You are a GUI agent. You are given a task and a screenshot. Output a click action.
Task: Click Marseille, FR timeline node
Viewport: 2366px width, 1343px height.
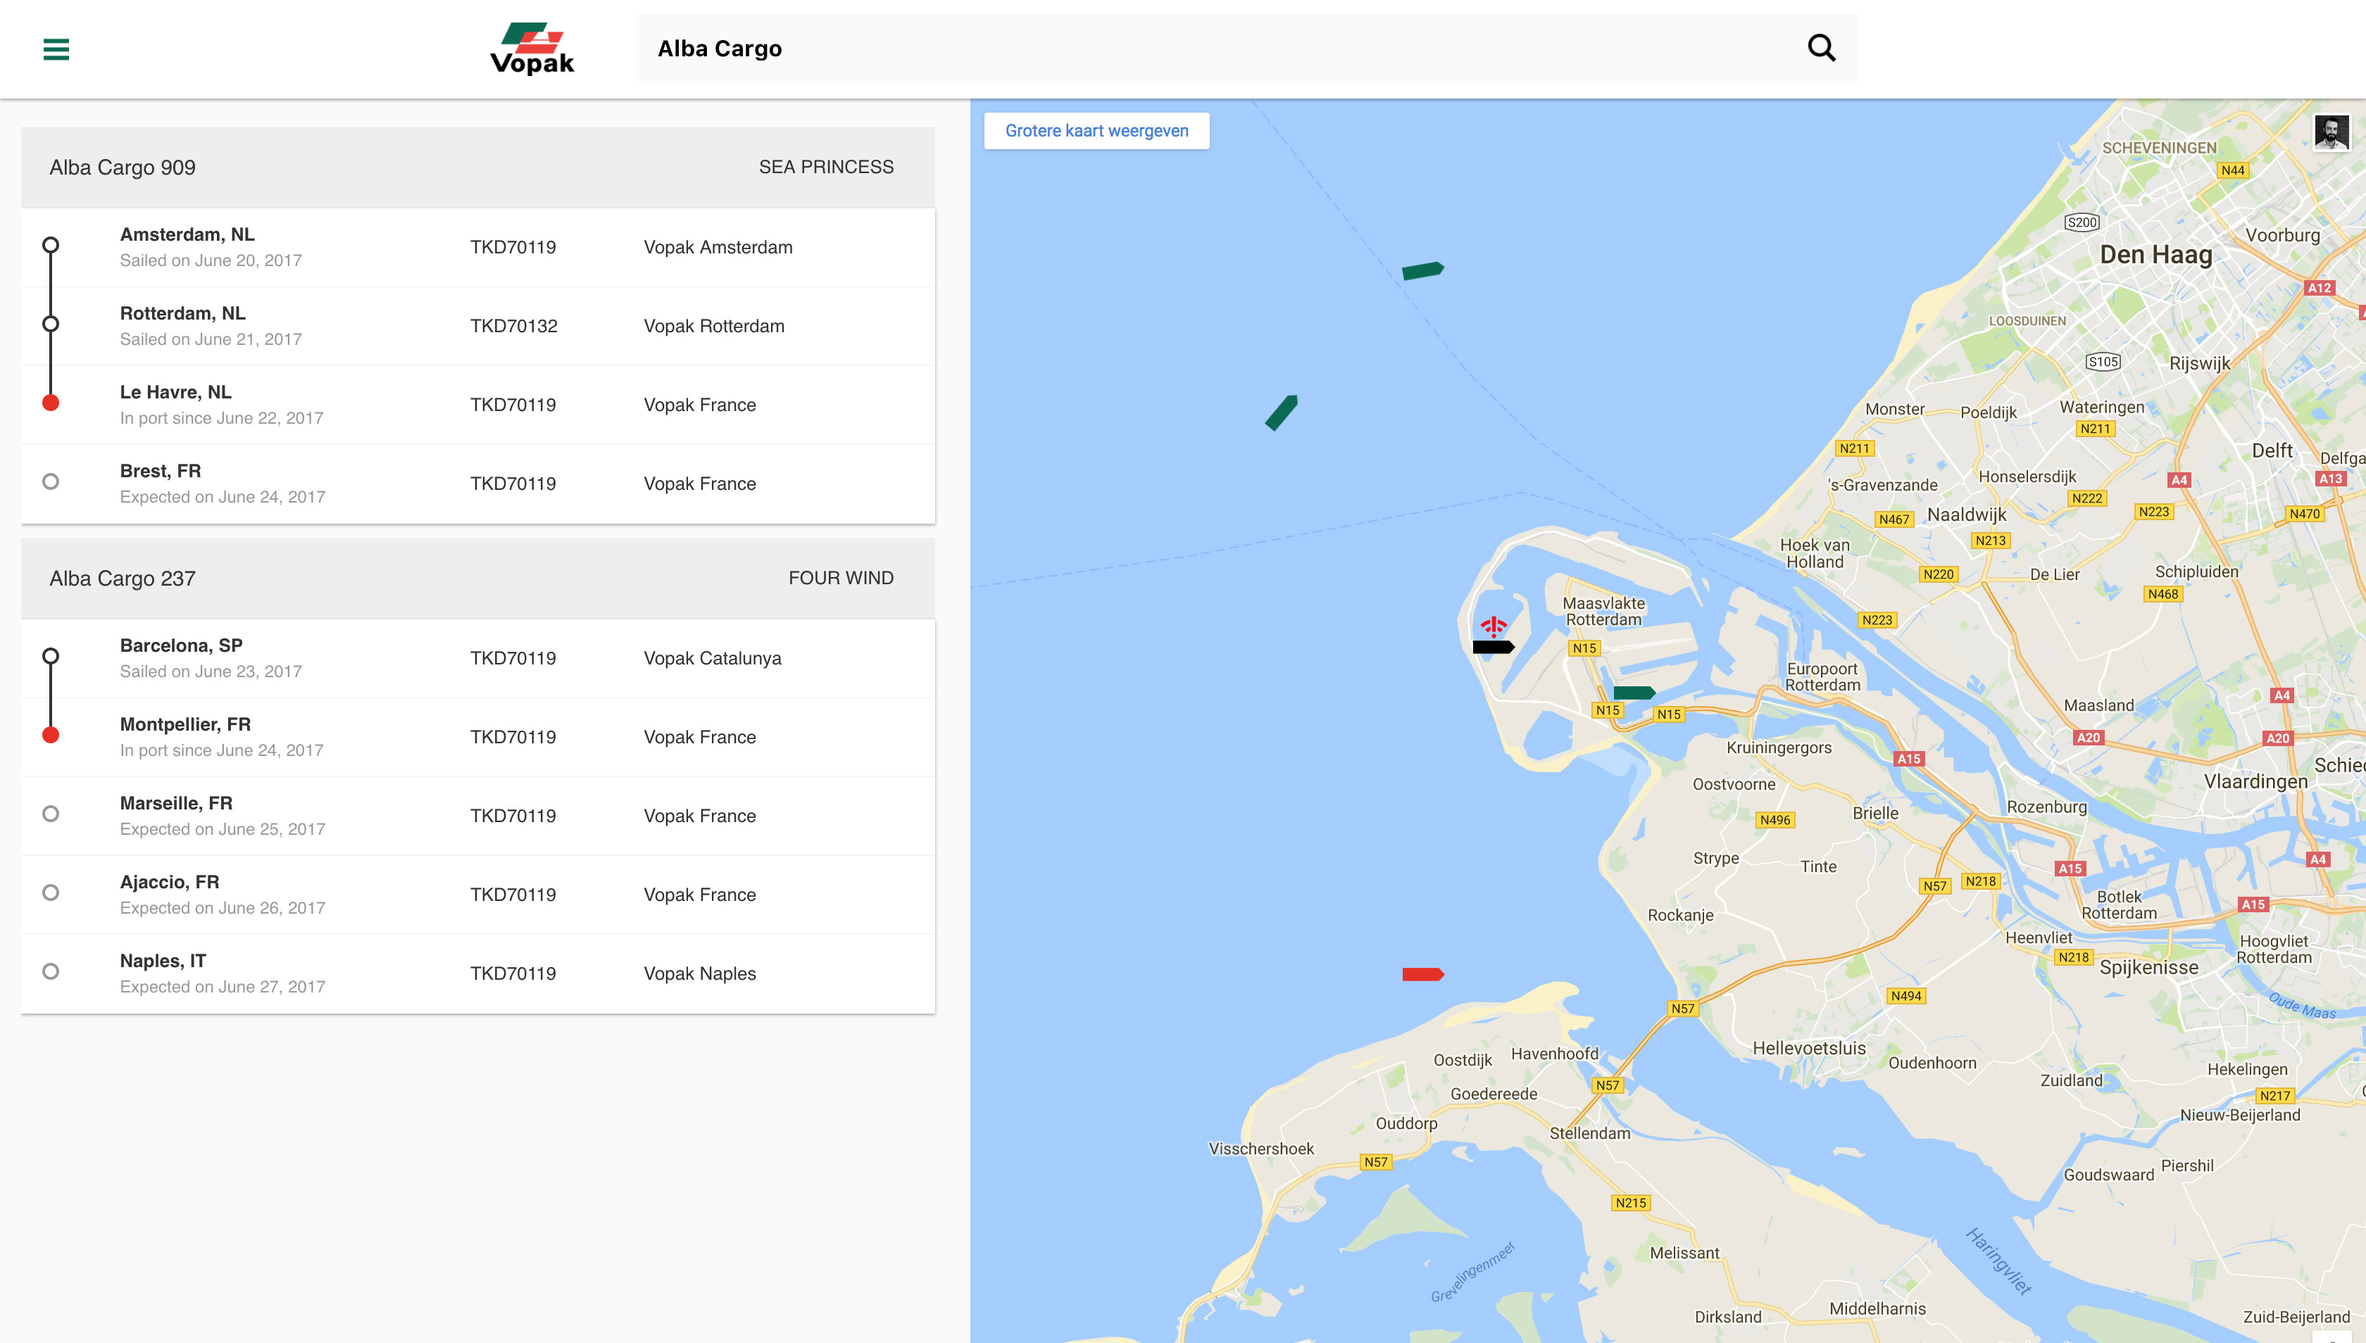point(51,814)
